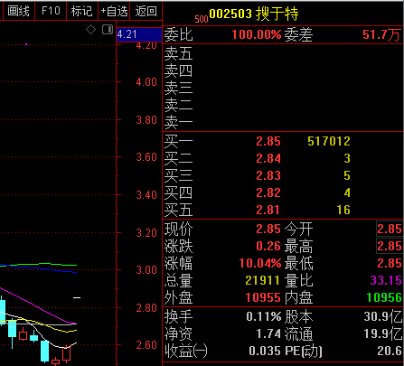404x366 pixels.
Task: Toggle the panel layout icon beside diamond
Action: click(x=108, y=30)
